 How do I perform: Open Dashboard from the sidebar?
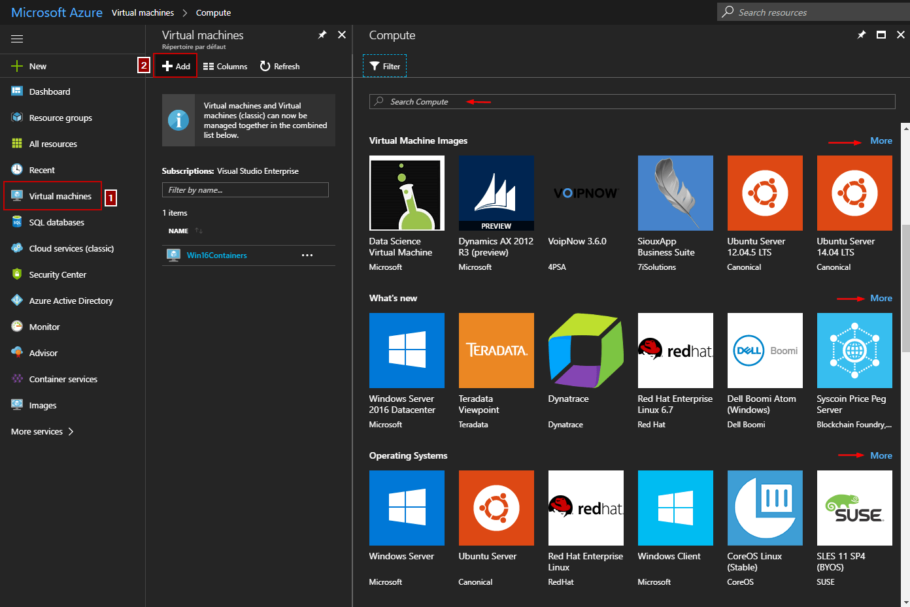(50, 91)
